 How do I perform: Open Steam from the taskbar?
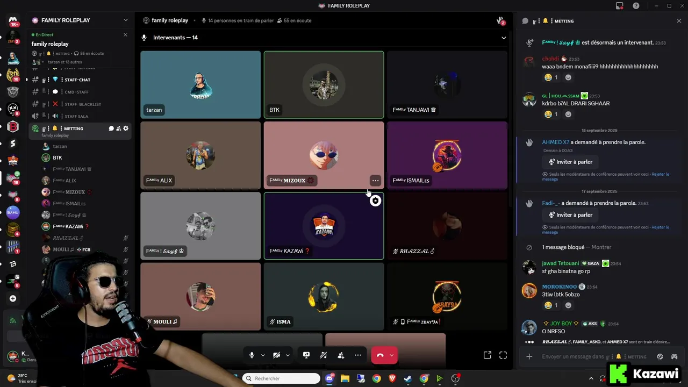408,378
